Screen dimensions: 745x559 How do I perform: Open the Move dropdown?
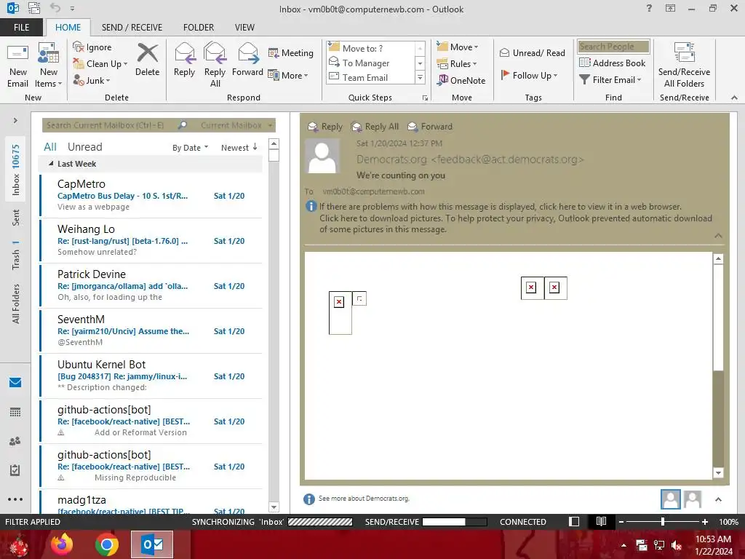458,47
